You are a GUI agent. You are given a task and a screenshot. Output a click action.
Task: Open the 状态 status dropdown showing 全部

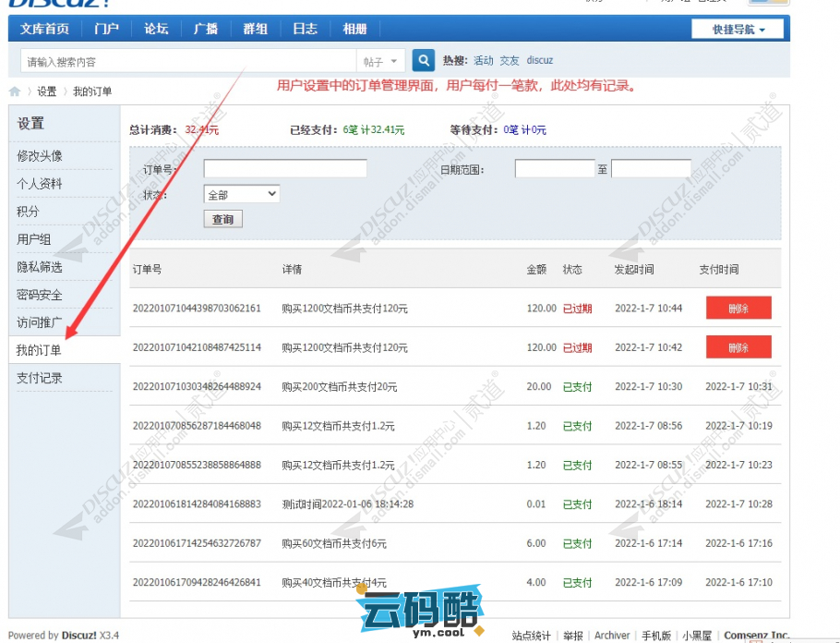click(x=242, y=195)
